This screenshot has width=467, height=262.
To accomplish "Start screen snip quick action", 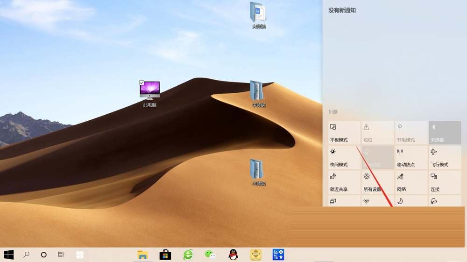I will click(445, 201).
